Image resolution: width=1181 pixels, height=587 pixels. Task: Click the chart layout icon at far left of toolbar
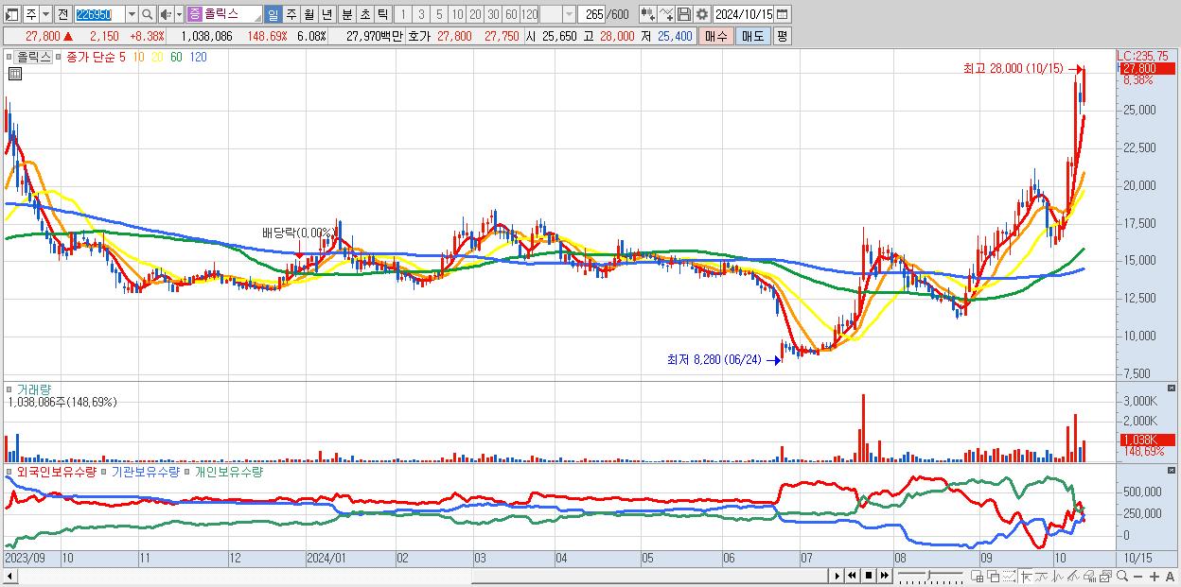coord(12,14)
